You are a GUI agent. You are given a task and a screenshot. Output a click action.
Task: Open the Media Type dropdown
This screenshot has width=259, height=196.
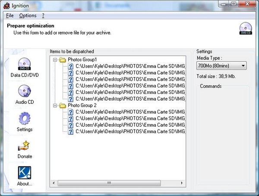[x=221, y=65]
